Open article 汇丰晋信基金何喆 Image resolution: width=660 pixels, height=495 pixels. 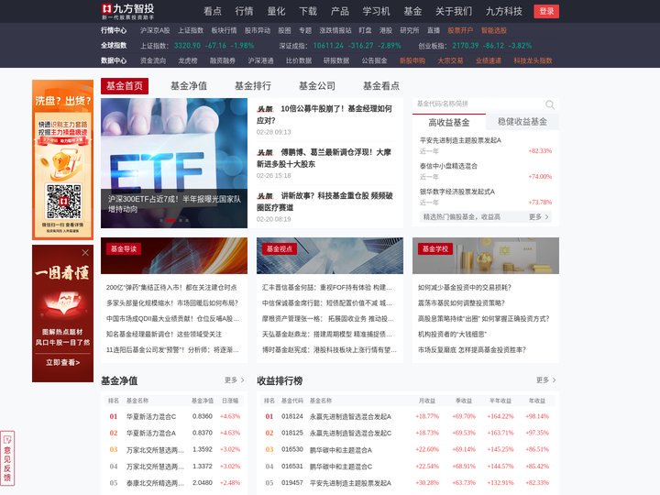[326, 288]
